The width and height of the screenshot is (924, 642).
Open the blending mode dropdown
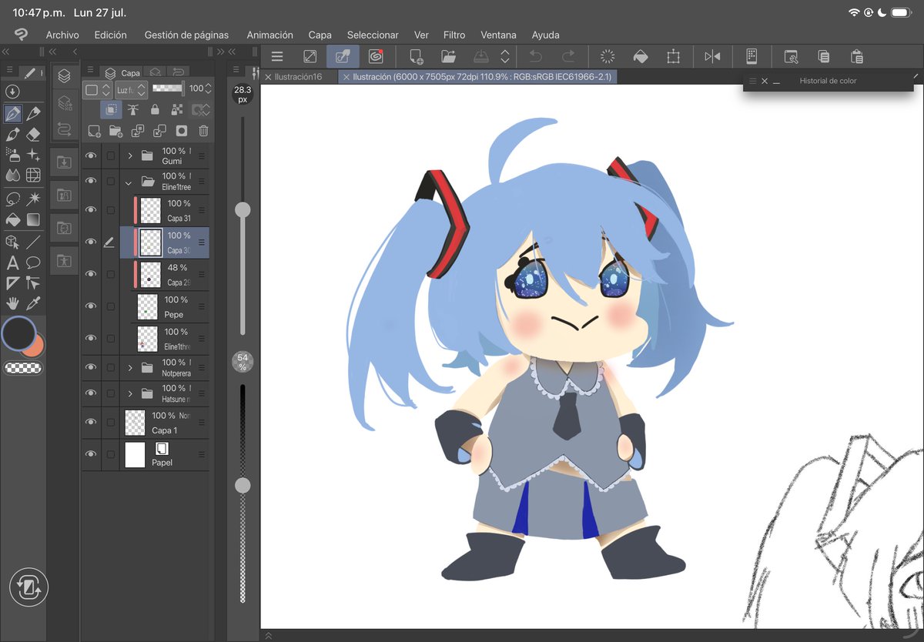[132, 89]
